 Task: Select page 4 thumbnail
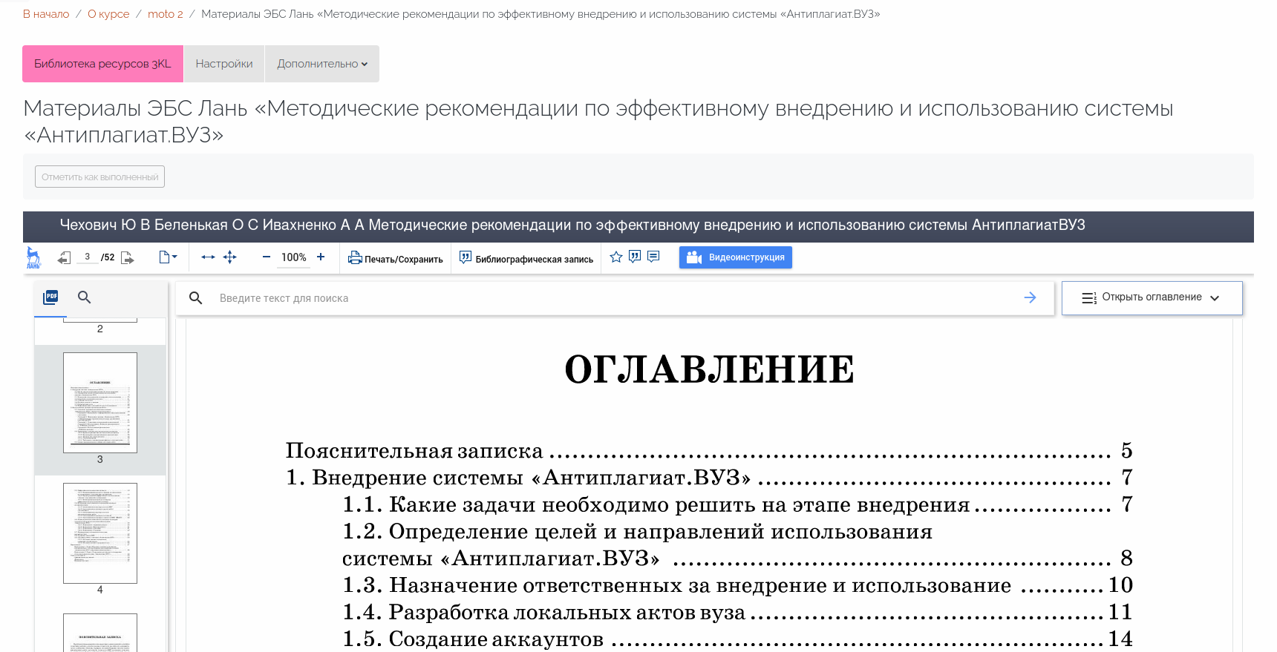[x=100, y=533]
